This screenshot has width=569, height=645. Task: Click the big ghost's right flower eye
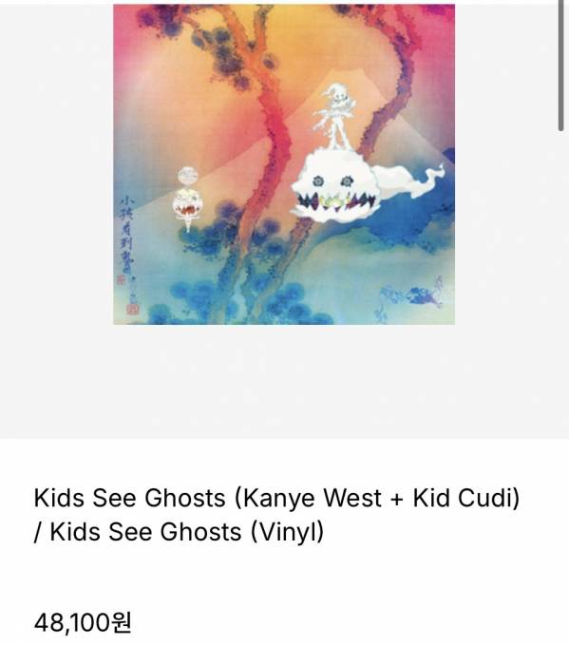point(347,181)
